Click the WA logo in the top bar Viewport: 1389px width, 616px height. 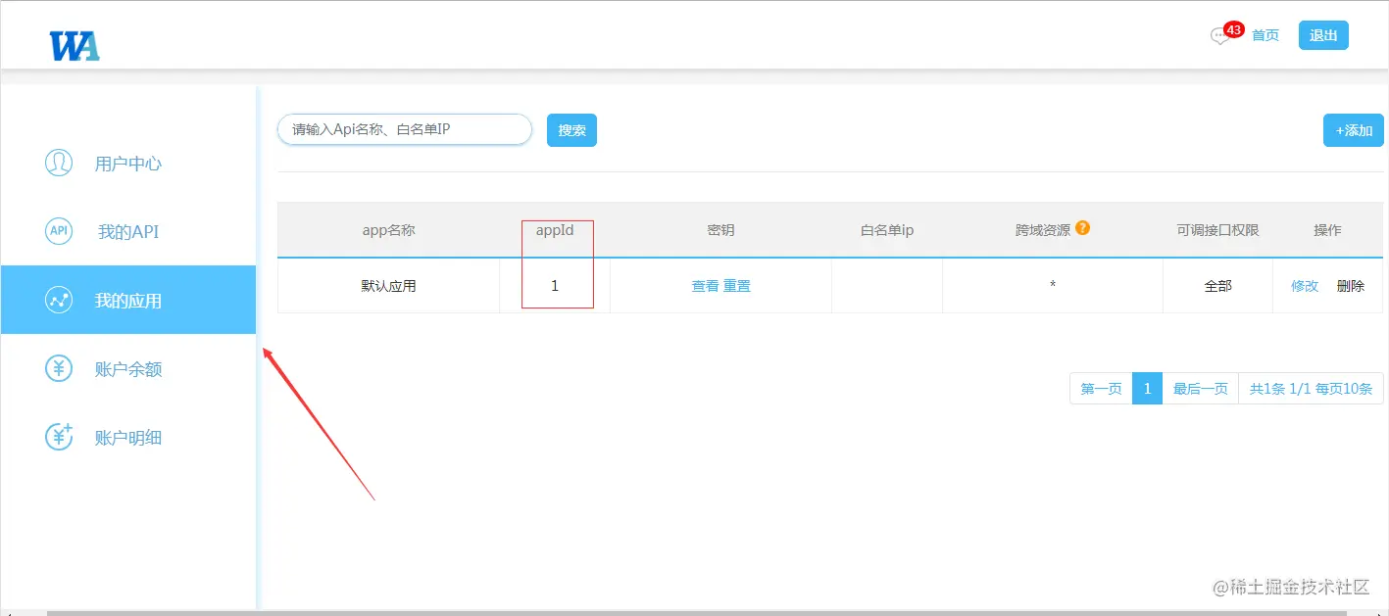(74, 44)
